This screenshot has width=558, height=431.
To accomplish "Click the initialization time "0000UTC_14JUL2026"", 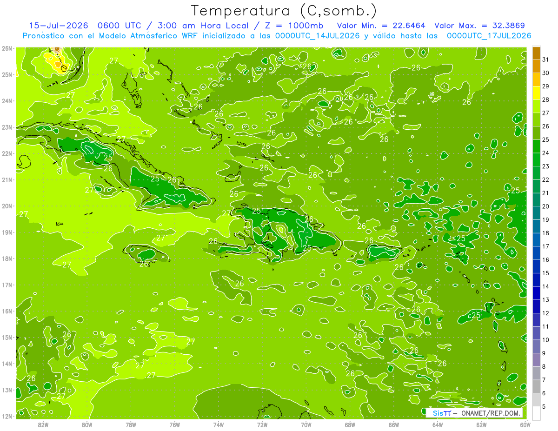I will tap(318, 36).
